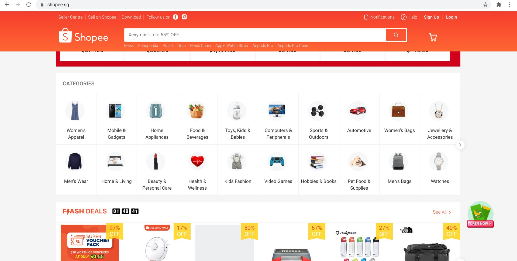Open the browser menu (three dots)
This screenshot has width=517, height=261.
(509, 4)
